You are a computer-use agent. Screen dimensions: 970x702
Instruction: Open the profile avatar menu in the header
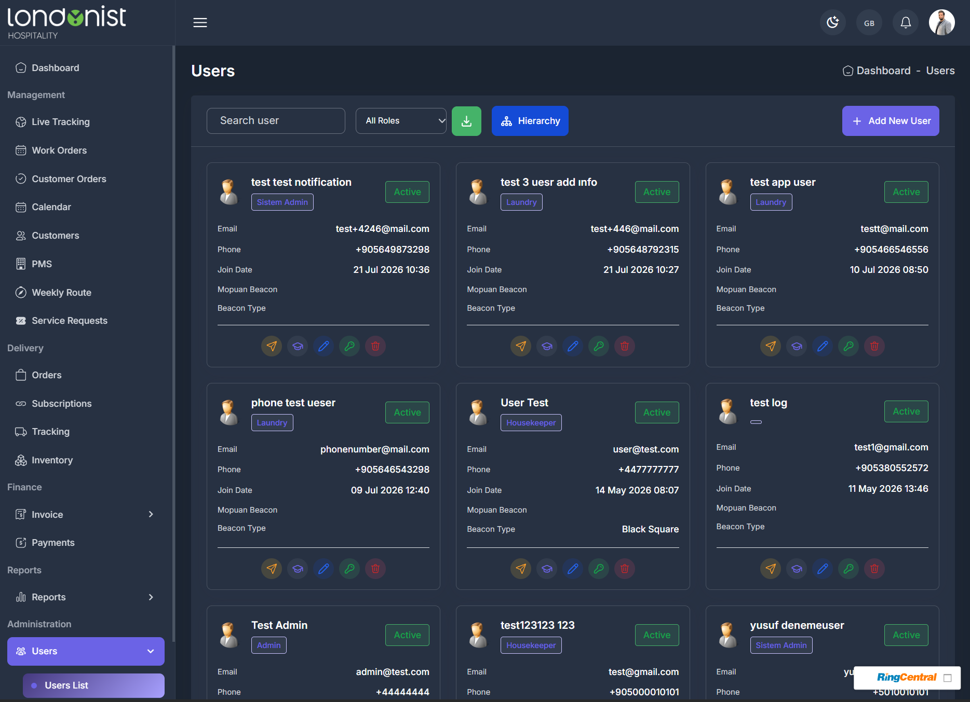pos(941,22)
